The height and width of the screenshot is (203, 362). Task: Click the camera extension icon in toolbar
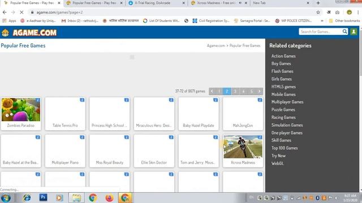click(x=337, y=12)
